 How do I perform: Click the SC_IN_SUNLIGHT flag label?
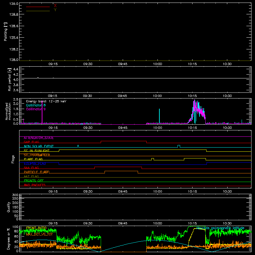tap(37, 150)
